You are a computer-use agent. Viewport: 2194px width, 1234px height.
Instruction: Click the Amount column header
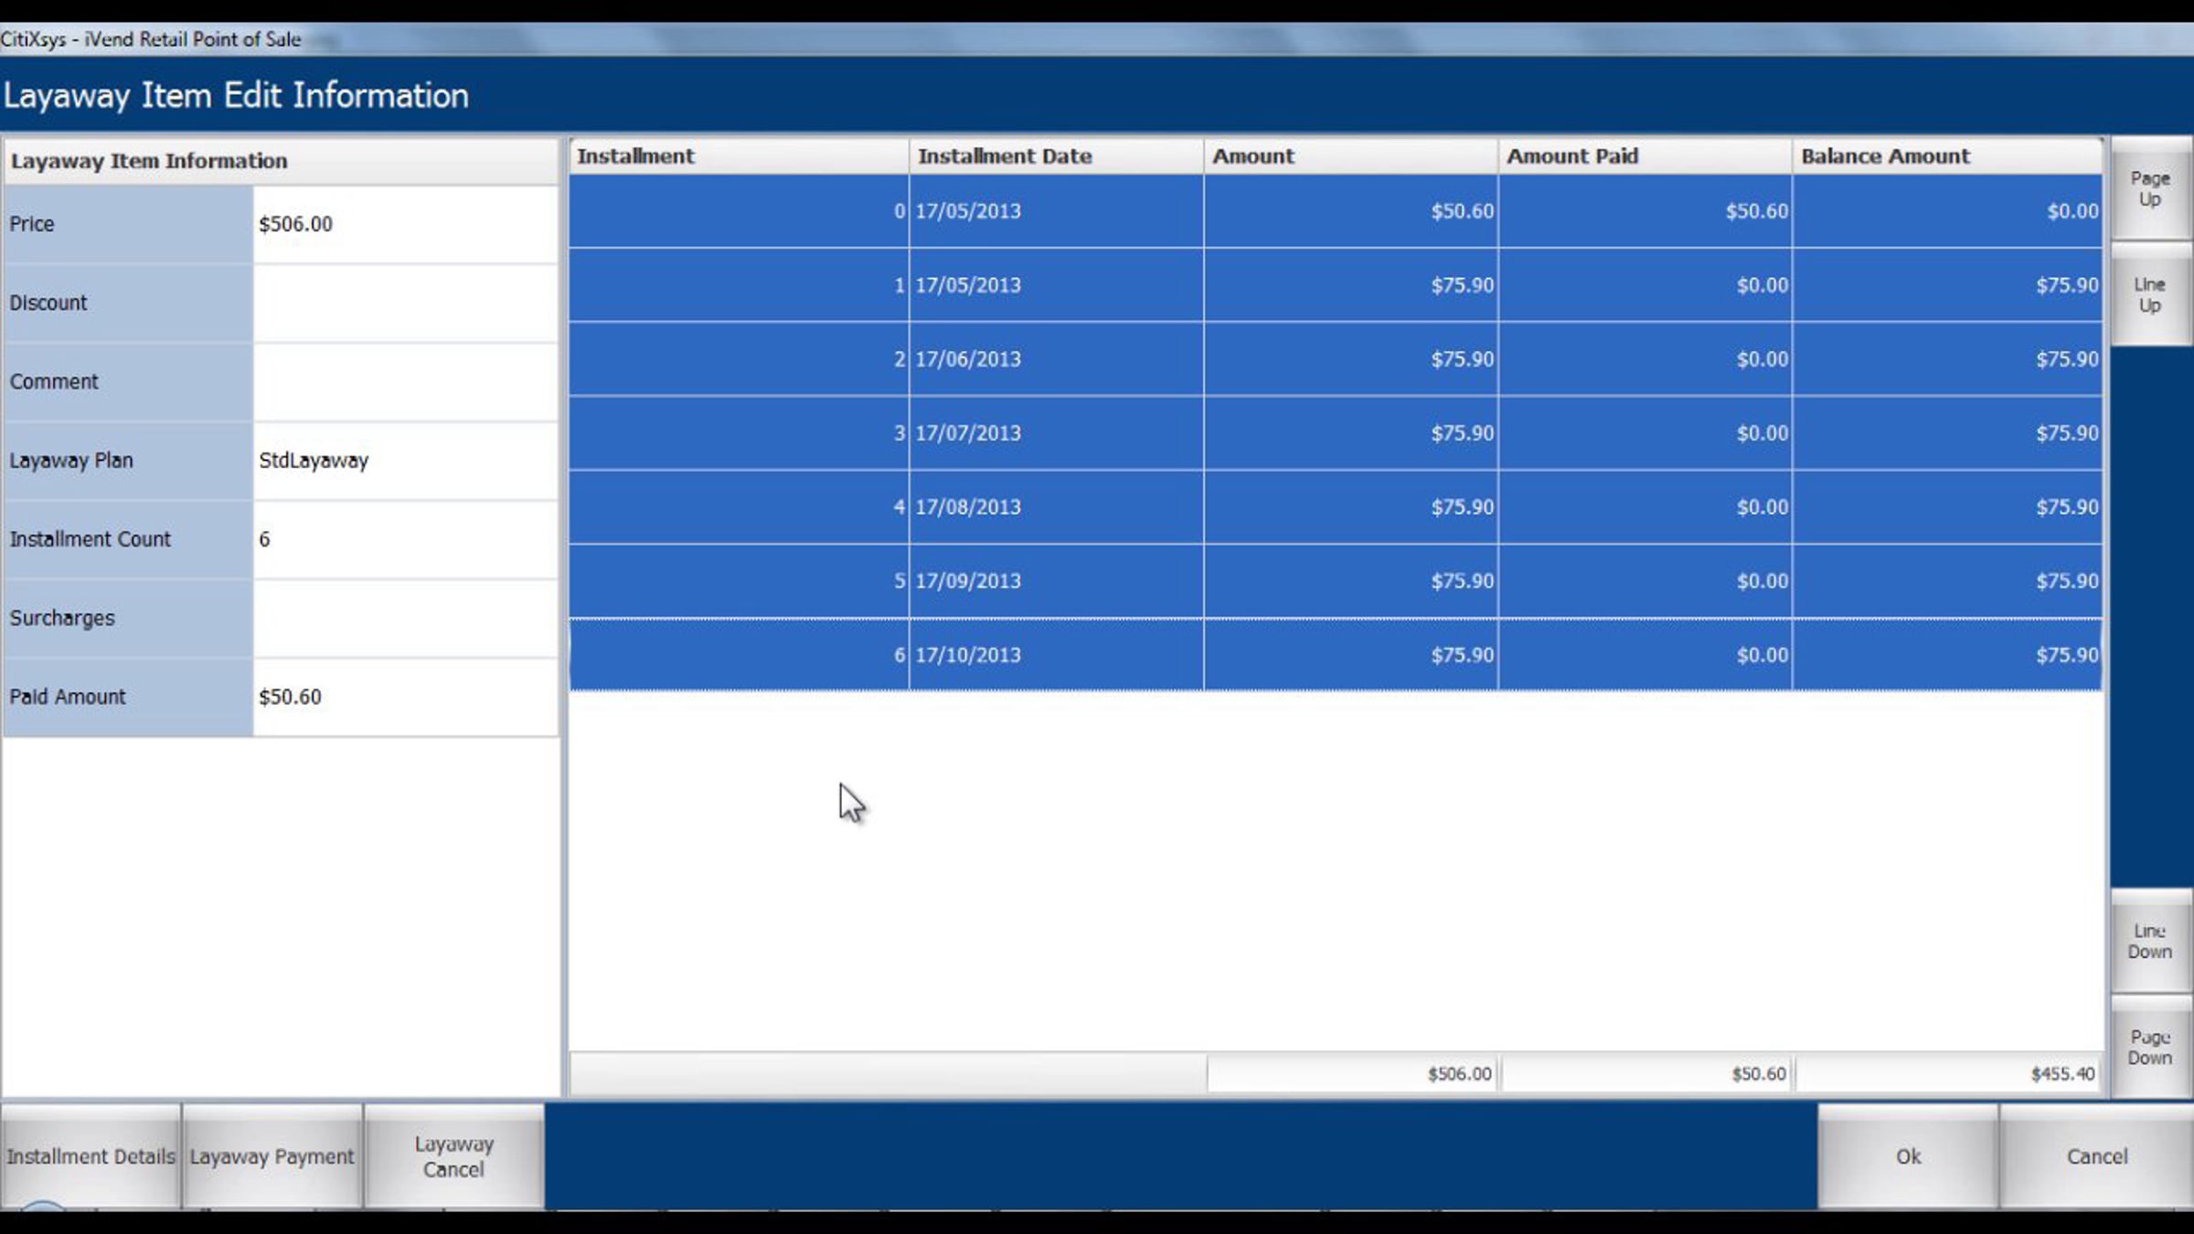click(1351, 156)
